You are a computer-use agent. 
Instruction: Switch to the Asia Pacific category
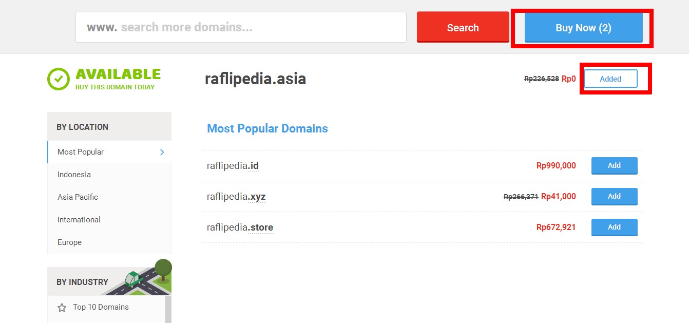[76, 197]
